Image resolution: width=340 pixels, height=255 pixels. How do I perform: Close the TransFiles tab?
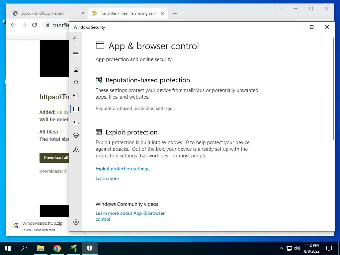coord(162,13)
